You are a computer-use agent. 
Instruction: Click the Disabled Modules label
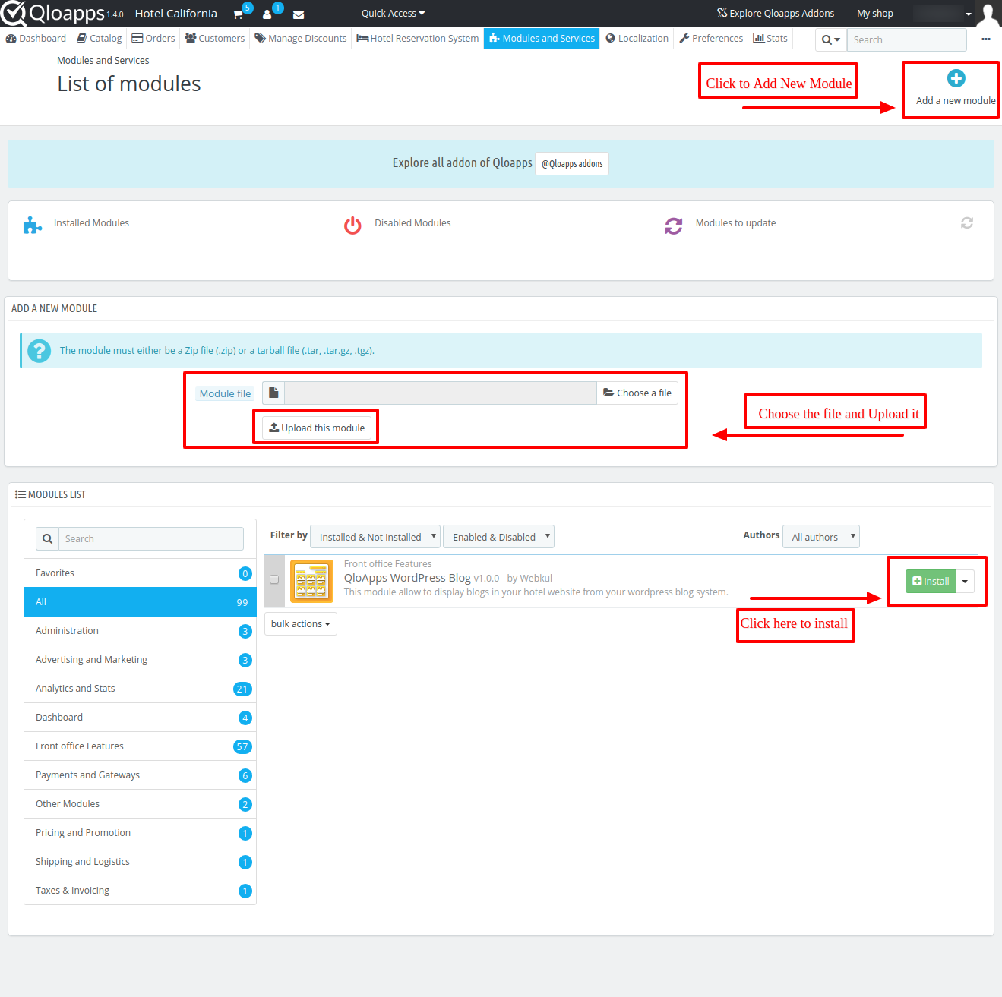(x=412, y=223)
